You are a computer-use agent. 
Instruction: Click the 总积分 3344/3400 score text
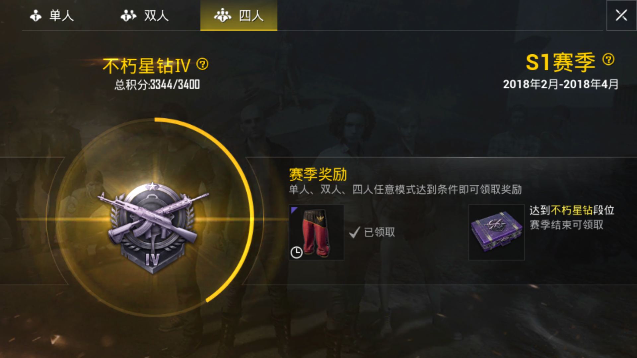tap(157, 85)
